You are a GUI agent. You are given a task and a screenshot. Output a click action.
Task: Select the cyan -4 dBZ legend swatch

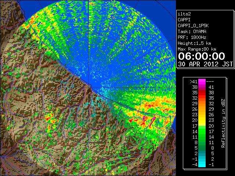tap(202, 164)
